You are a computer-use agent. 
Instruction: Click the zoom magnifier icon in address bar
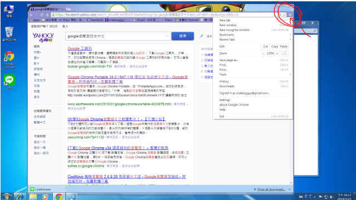click(280, 15)
